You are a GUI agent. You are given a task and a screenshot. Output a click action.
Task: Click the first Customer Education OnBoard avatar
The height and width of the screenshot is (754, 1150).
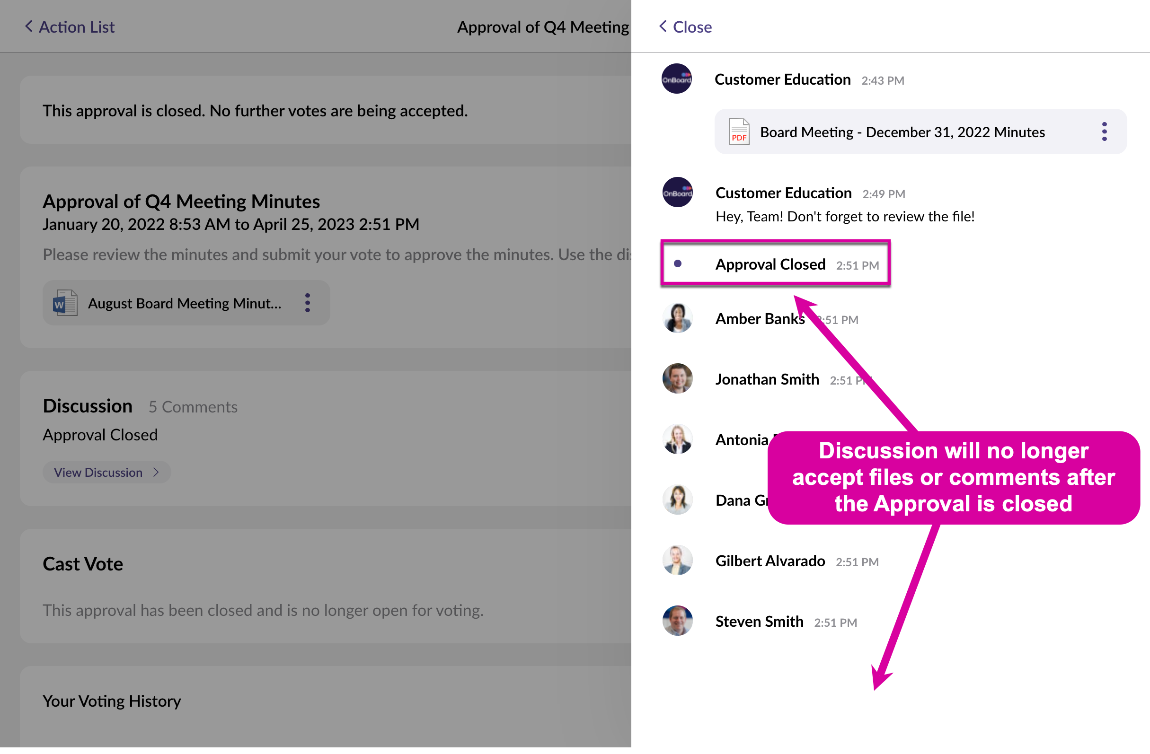[x=676, y=78]
